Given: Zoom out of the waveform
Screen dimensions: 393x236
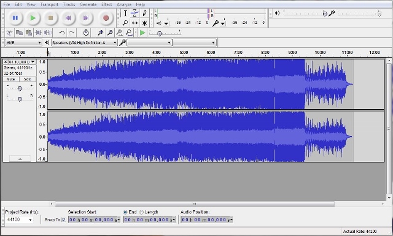Looking at the screenshot, I should coord(110,32).
